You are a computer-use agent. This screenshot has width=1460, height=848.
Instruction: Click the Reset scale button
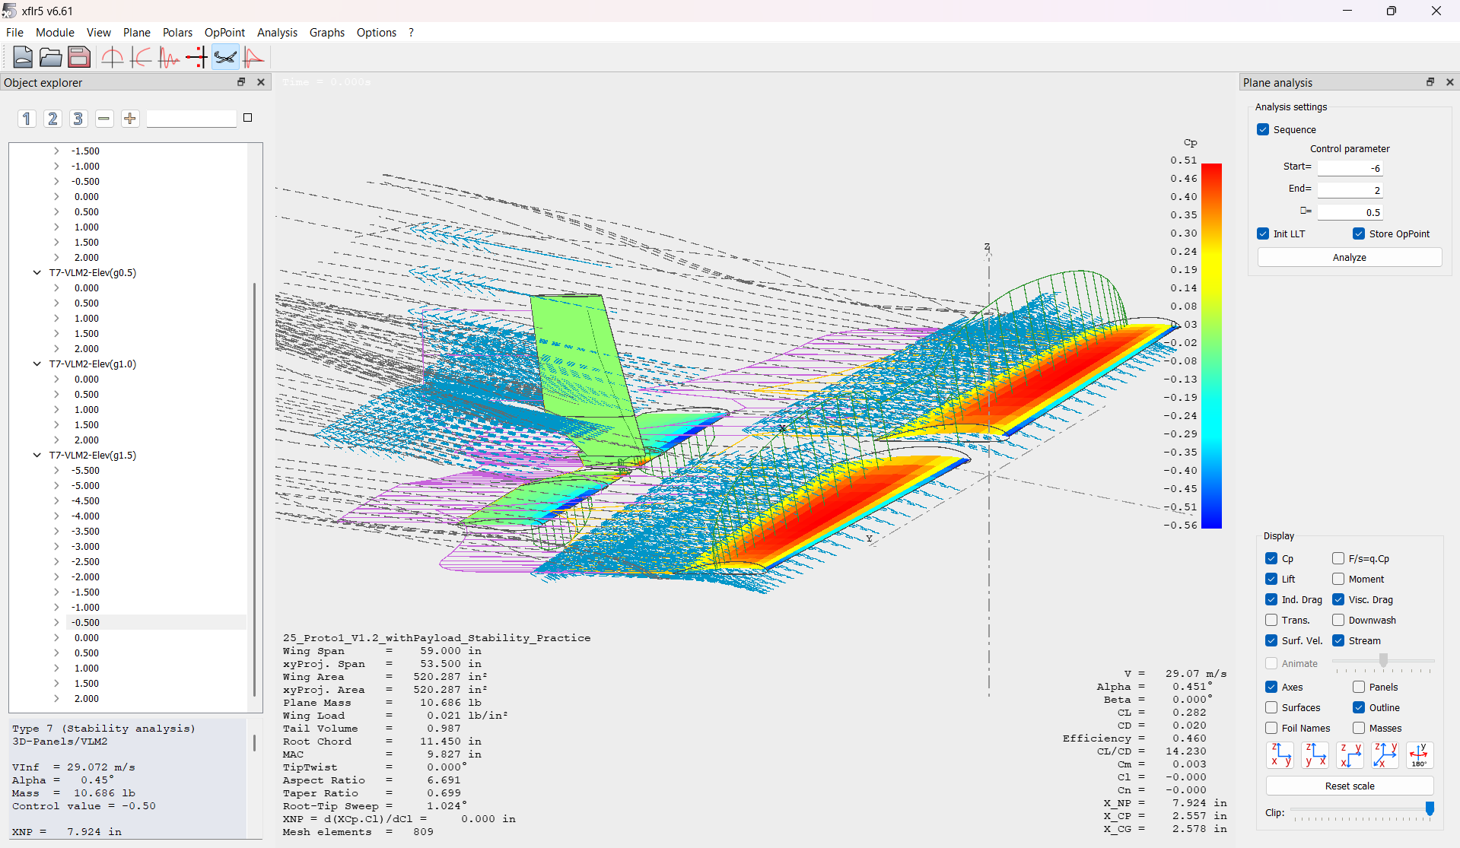pyautogui.click(x=1349, y=786)
